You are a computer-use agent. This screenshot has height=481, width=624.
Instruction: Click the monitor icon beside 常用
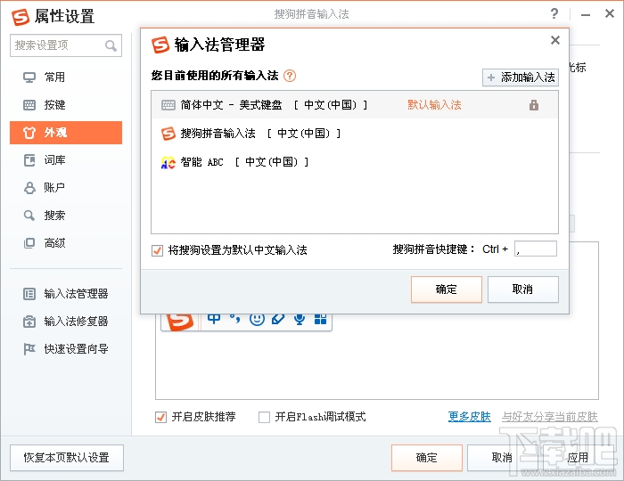pyautogui.click(x=29, y=77)
